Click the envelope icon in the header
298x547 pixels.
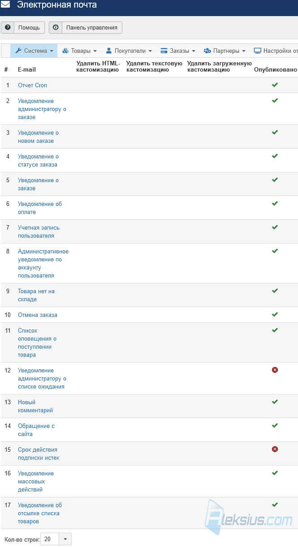click(x=5, y=5)
